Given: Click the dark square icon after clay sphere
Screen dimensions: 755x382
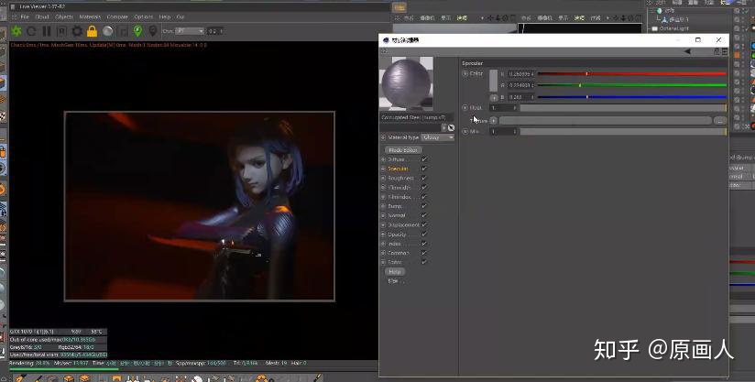Looking at the screenshot, I should click(x=124, y=32).
